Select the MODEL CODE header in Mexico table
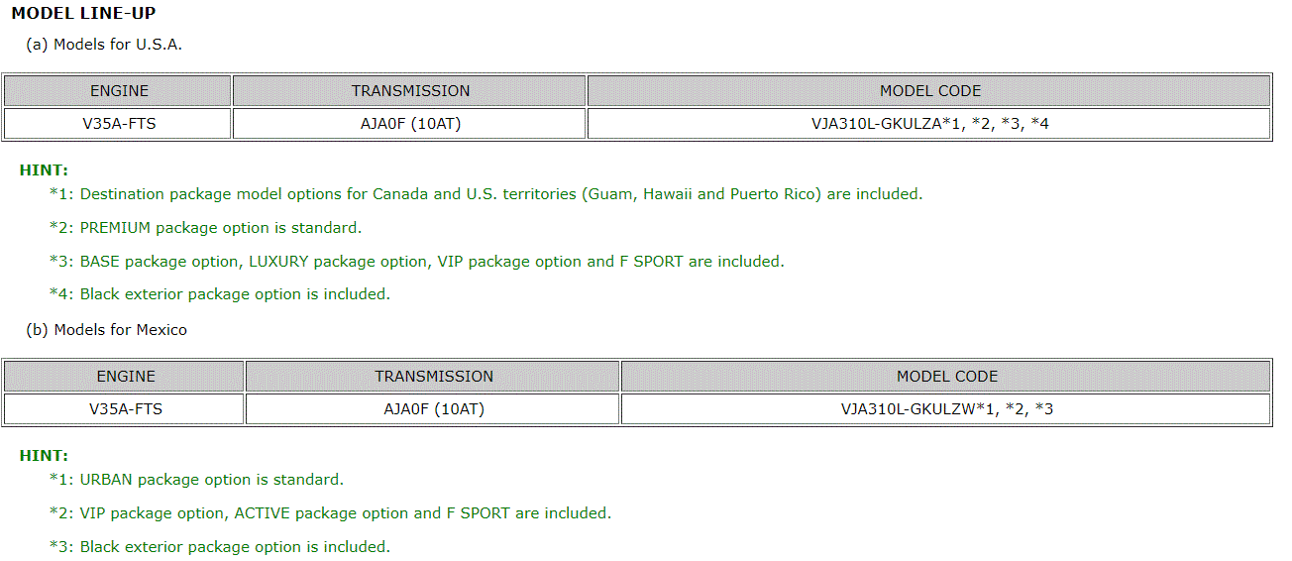Viewport: 1292px width, 561px height. coord(946,377)
